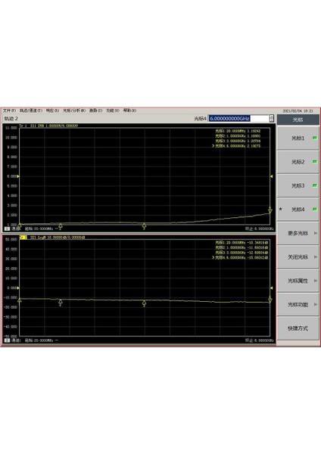Select marker 4 triangle on upper SWR trace
The image size is (321, 454).
point(270,210)
